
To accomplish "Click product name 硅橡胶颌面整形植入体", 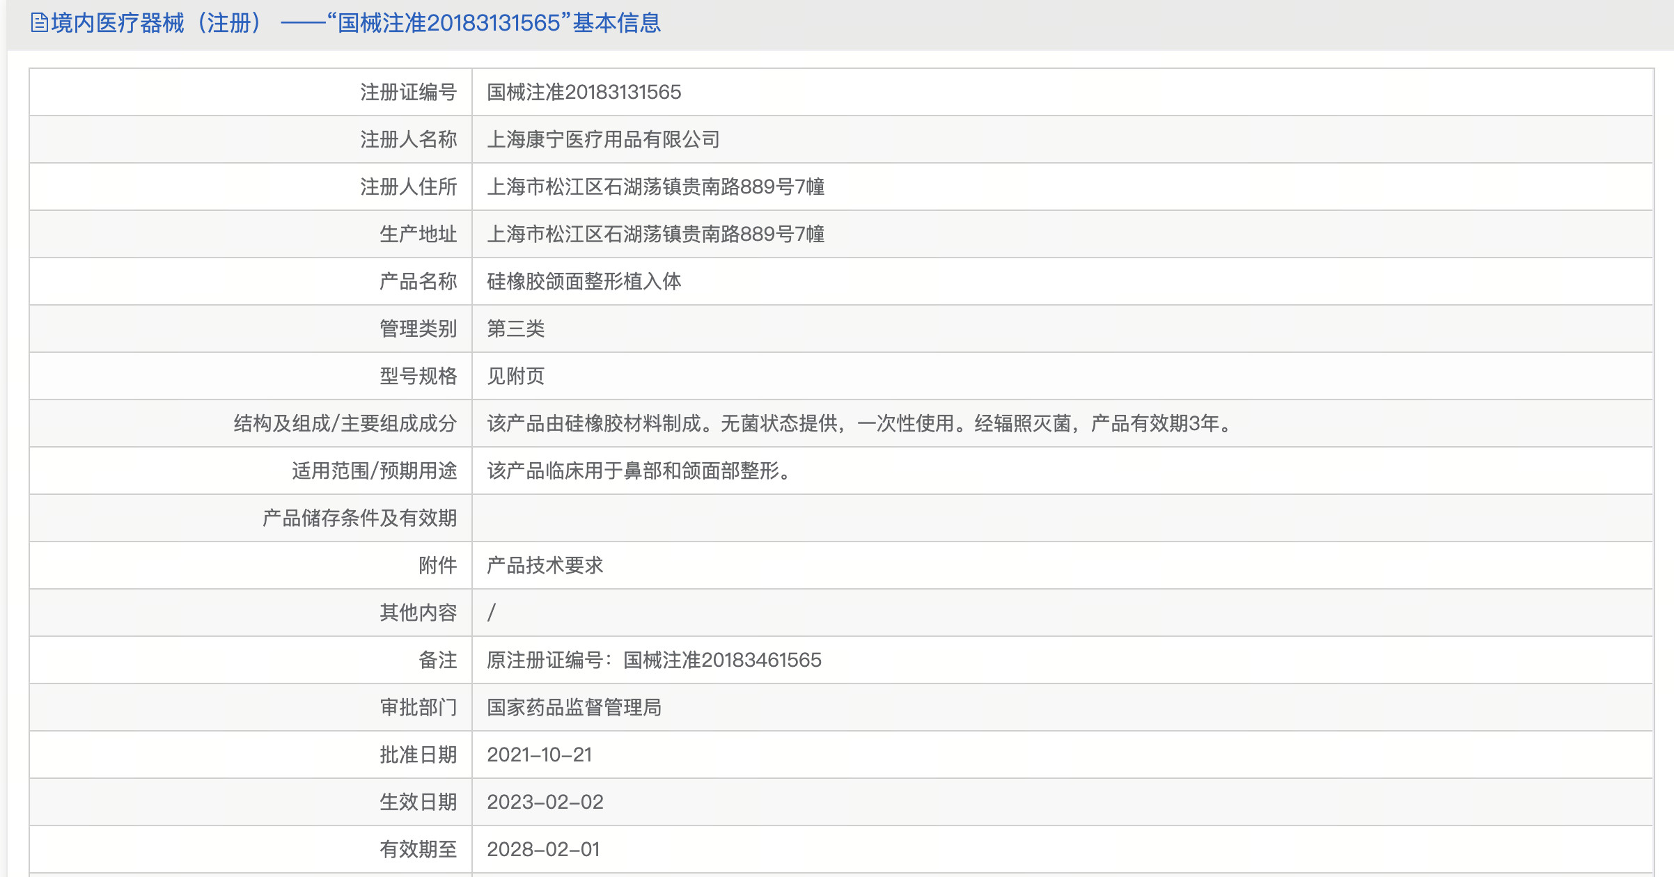I will (584, 281).
